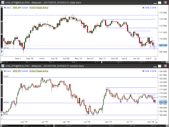Select the USD.JPY symbol field in daily chart
The height and width of the screenshot is (127, 169).
[17, 8]
